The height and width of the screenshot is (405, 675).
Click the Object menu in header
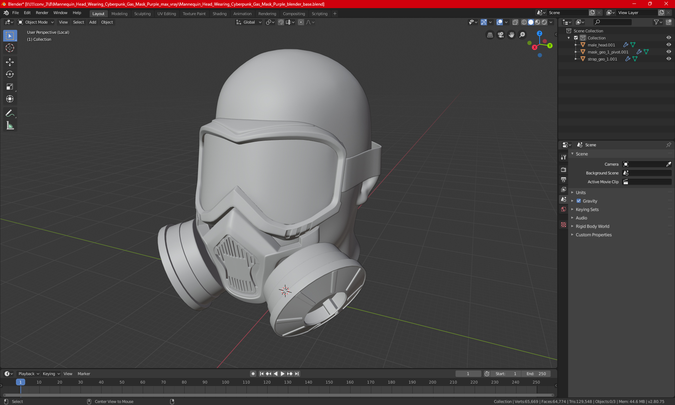(107, 22)
